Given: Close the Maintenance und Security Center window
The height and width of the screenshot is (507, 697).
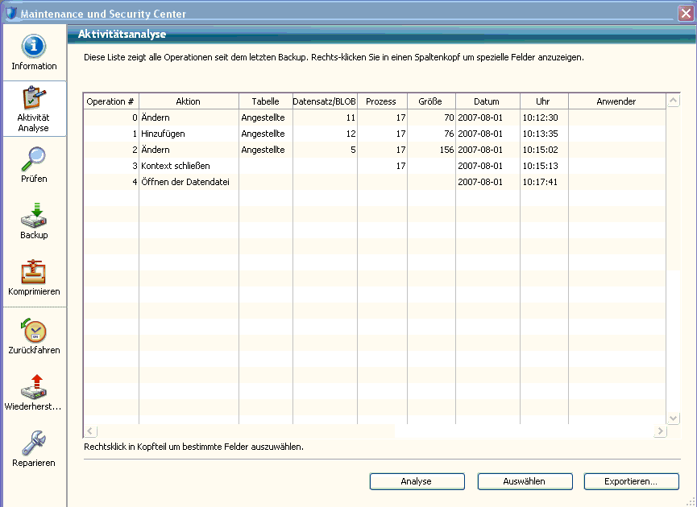Looking at the screenshot, I should 686,13.
